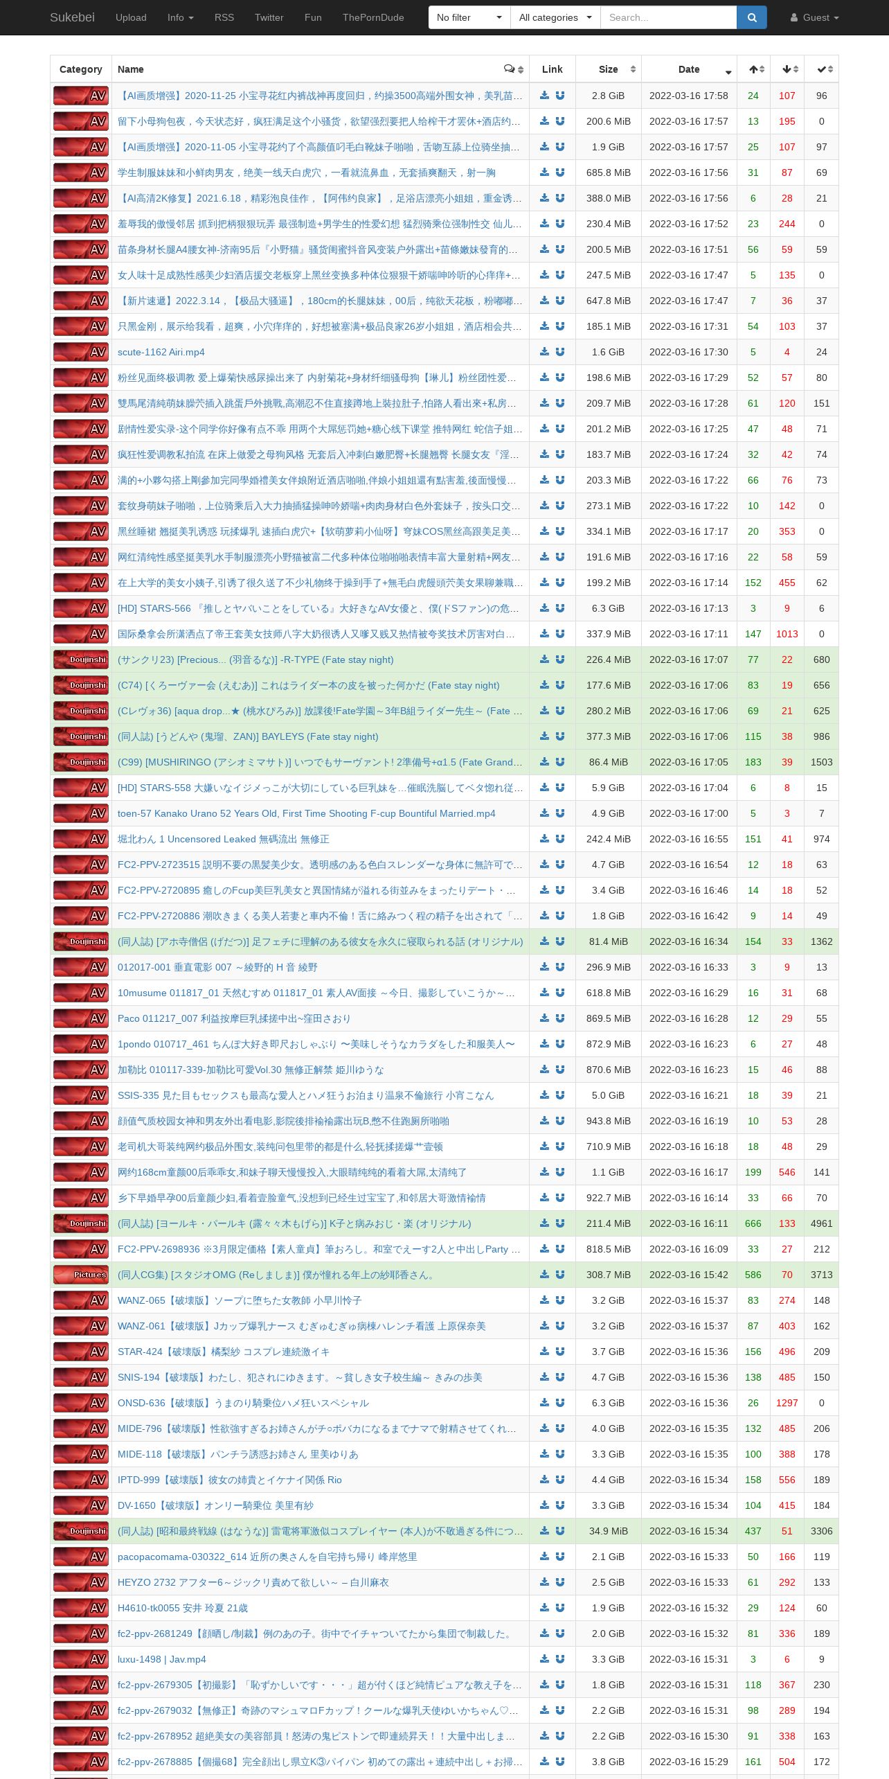The height and width of the screenshot is (1779, 889).
Task: Download torrent for DV-1650 row
Action: click(544, 1505)
